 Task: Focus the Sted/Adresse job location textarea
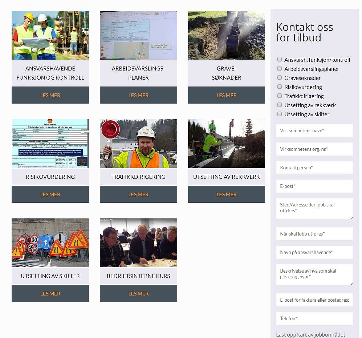(x=314, y=208)
